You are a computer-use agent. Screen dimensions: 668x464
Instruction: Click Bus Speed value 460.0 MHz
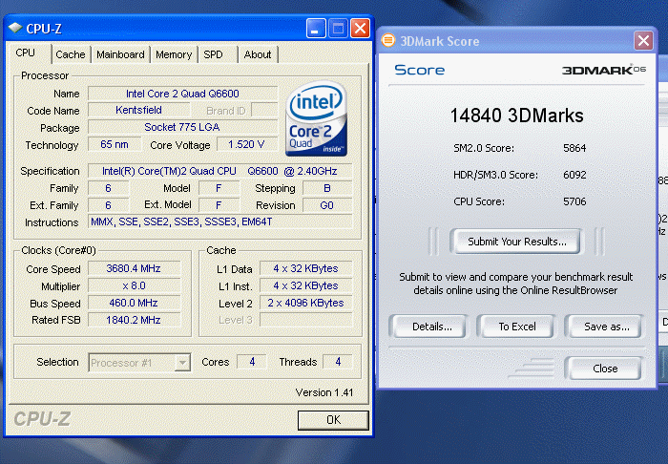134,303
